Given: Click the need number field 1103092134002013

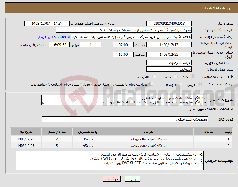Looking at the screenshot, I should click(x=169, y=24).
